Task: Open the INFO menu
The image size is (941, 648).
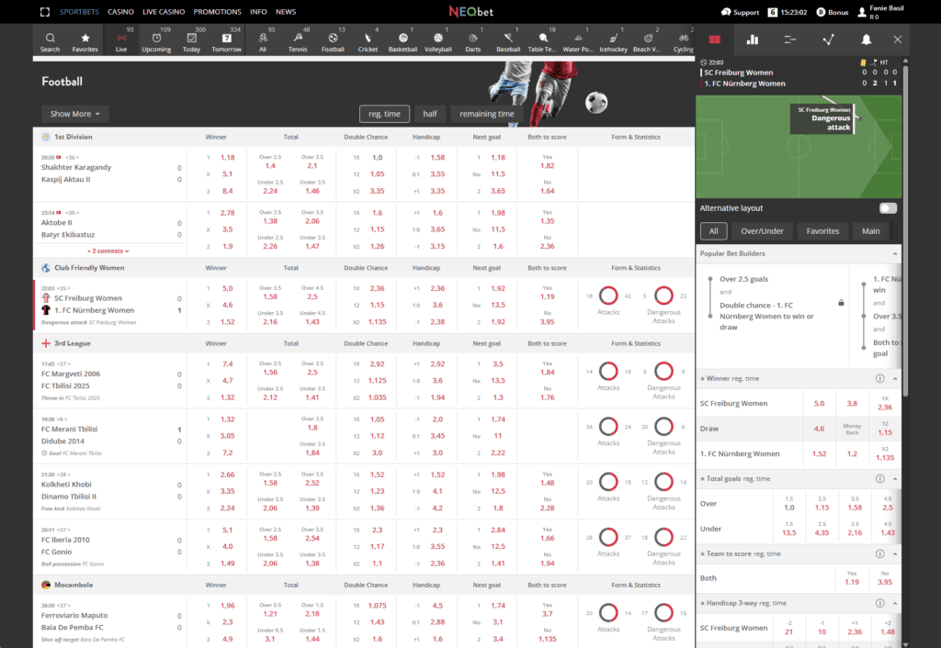Action: [258, 12]
